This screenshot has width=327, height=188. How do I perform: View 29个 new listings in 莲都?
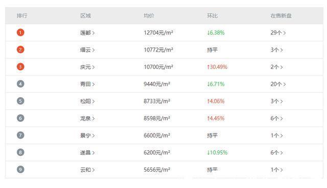(x=278, y=33)
